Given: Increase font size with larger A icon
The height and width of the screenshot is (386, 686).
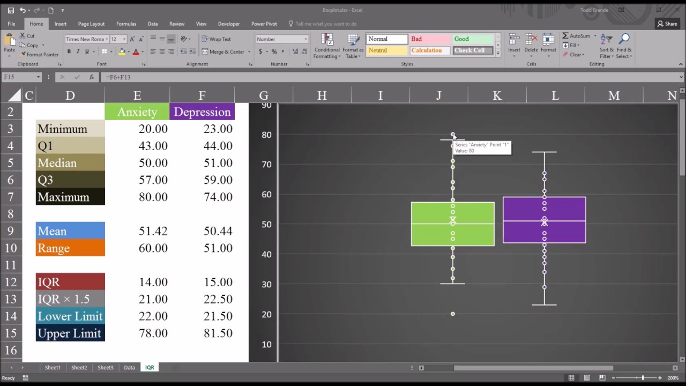Looking at the screenshot, I should [x=132, y=39].
